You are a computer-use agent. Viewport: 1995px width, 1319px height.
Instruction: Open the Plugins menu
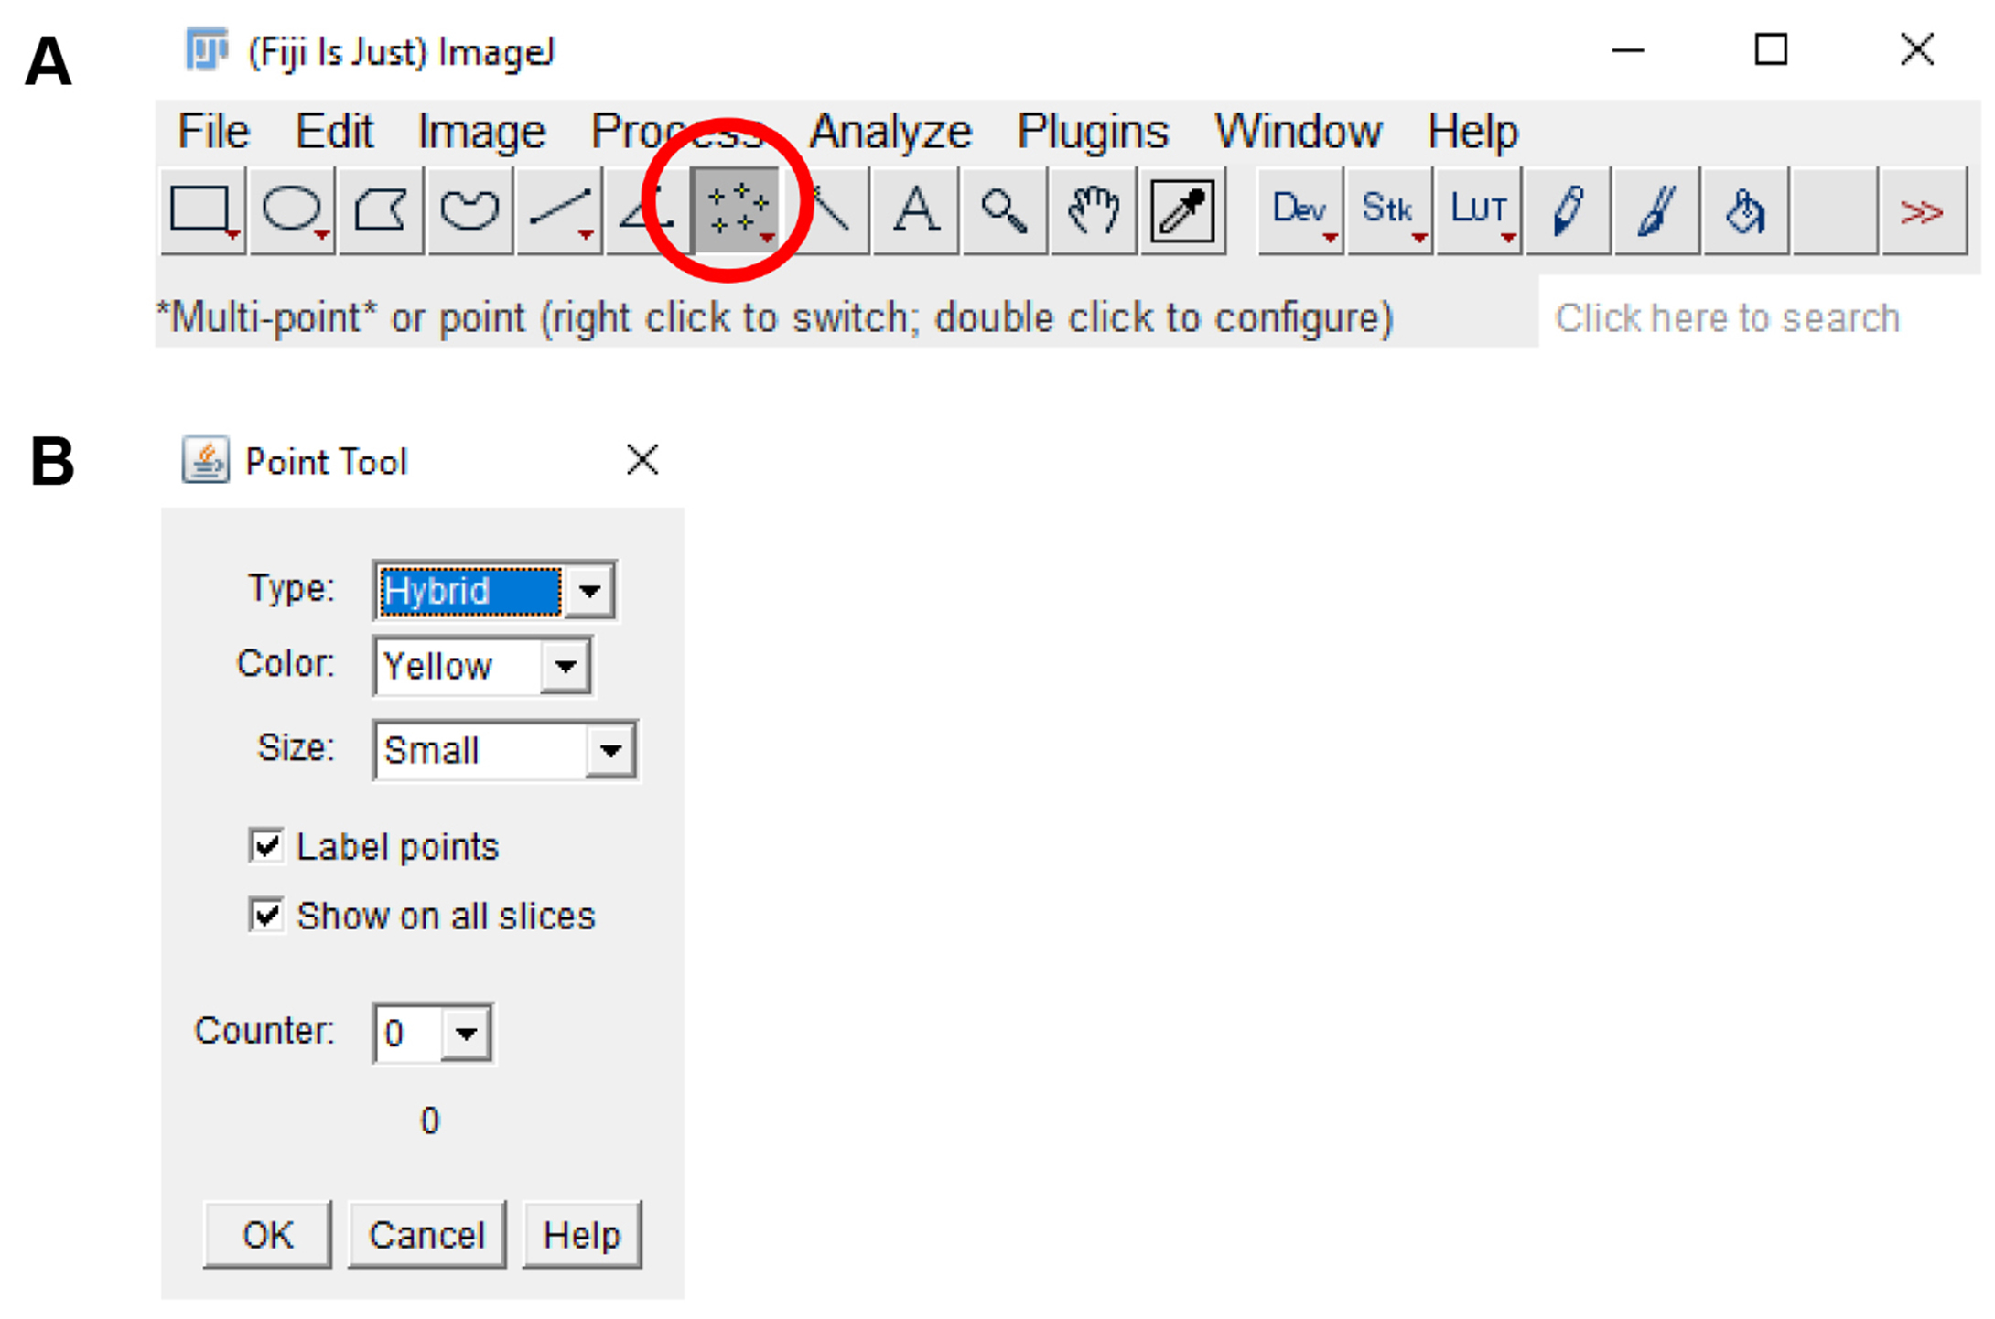pos(1093,132)
